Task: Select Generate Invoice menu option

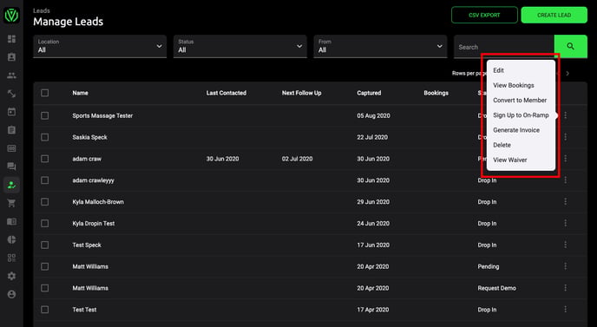Action: [x=516, y=130]
